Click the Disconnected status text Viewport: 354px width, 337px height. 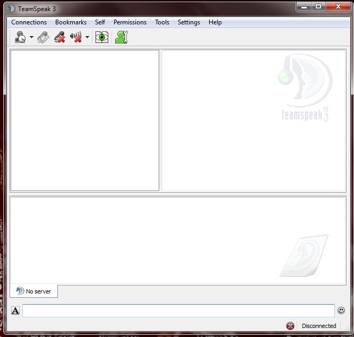[x=319, y=326]
